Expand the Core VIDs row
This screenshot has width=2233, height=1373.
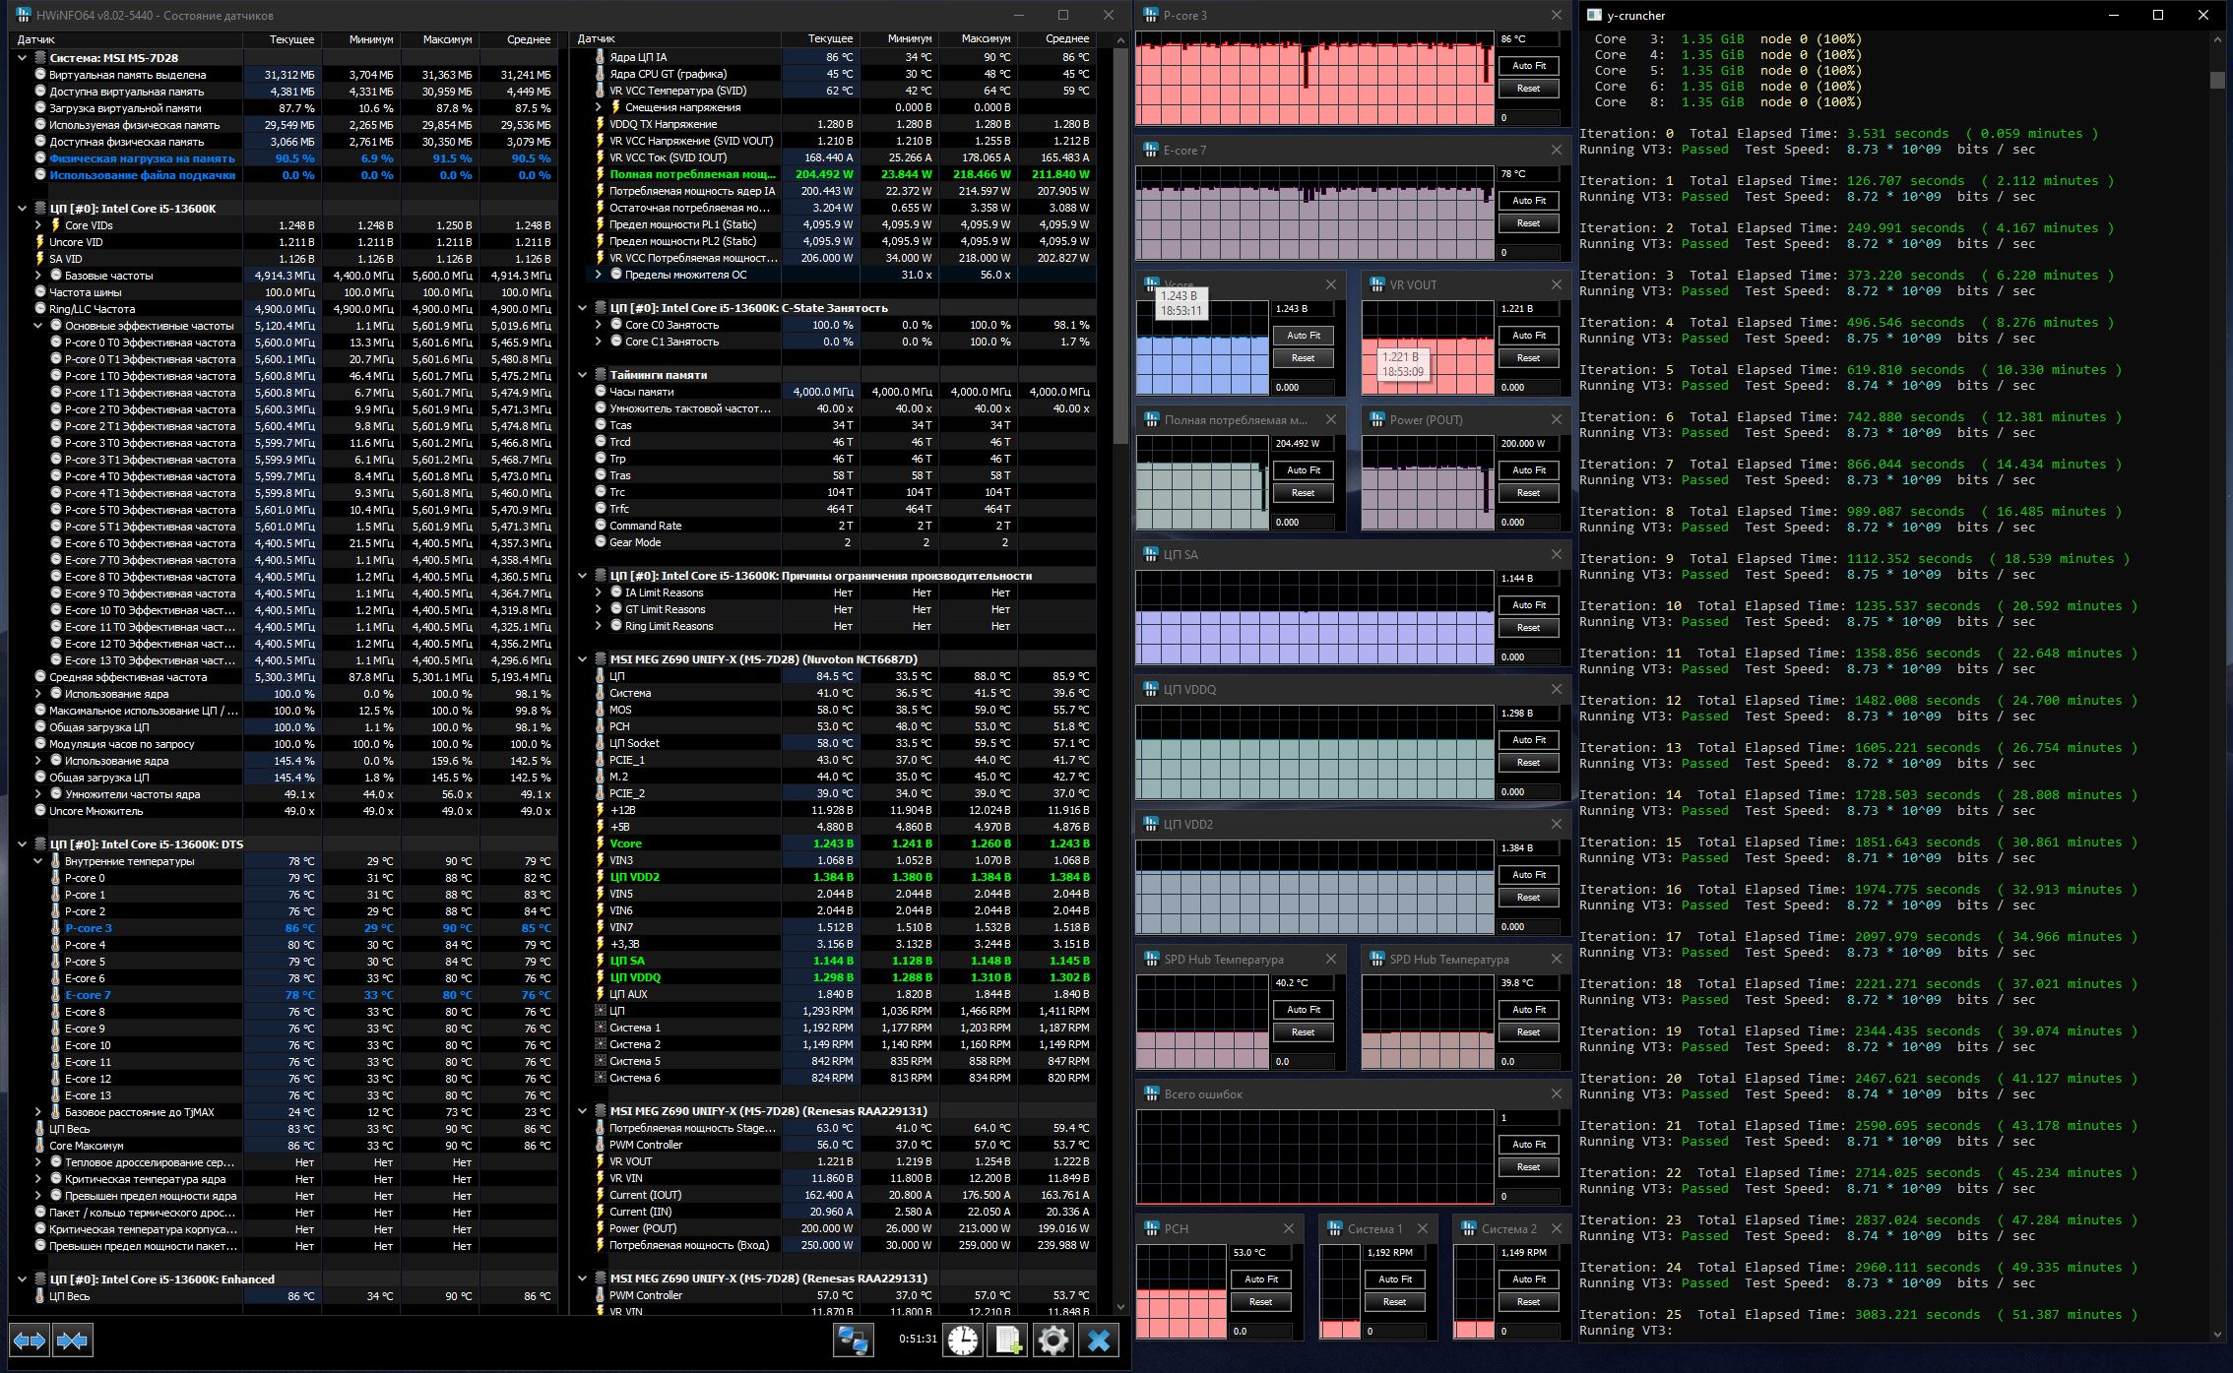pyautogui.click(x=38, y=225)
